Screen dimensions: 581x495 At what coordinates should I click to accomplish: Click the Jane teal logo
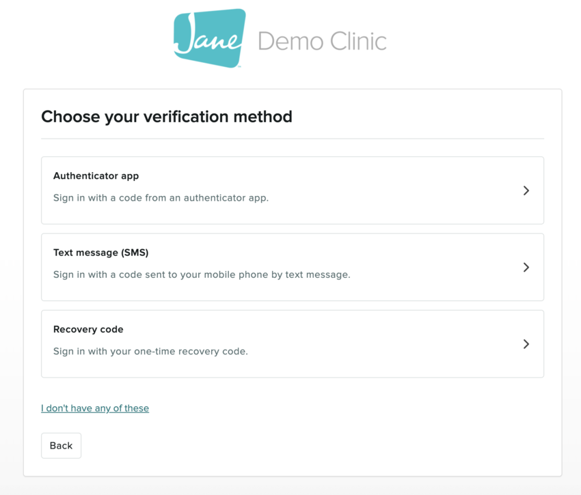(x=209, y=38)
